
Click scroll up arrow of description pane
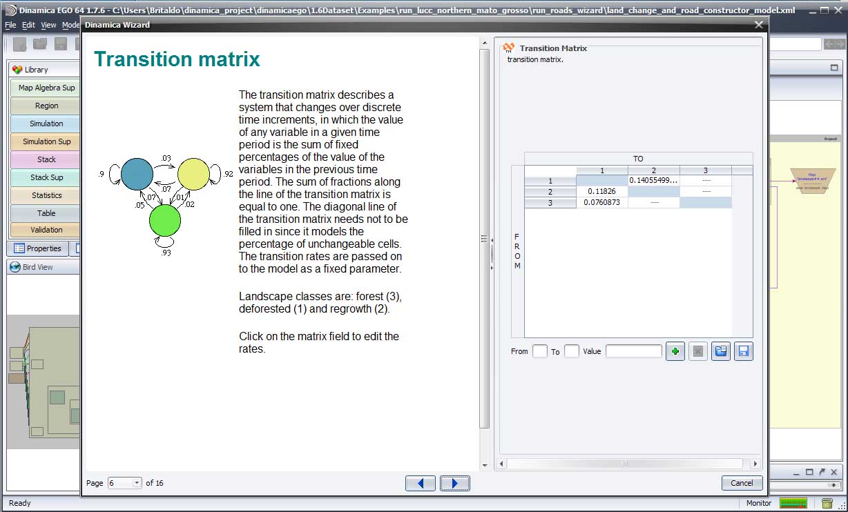485,41
